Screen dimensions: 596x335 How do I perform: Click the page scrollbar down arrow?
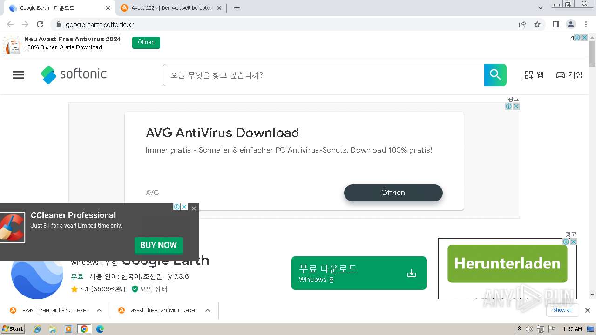tap(592, 295)
